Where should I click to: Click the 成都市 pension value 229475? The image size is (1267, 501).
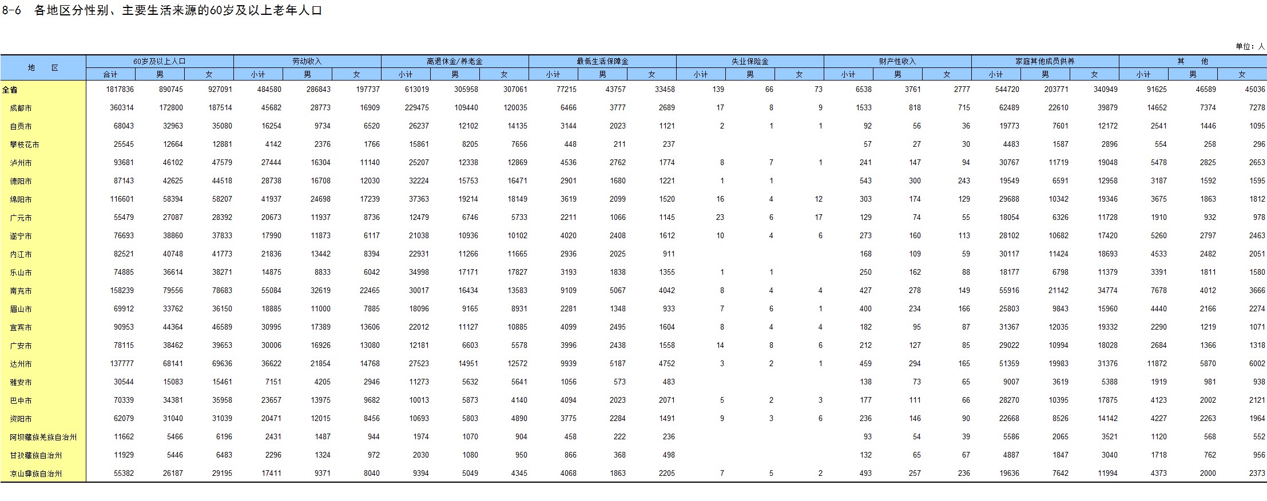click(x=417, y=108)
